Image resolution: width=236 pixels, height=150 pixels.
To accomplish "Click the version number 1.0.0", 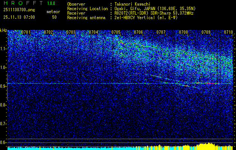I will 51,3.
